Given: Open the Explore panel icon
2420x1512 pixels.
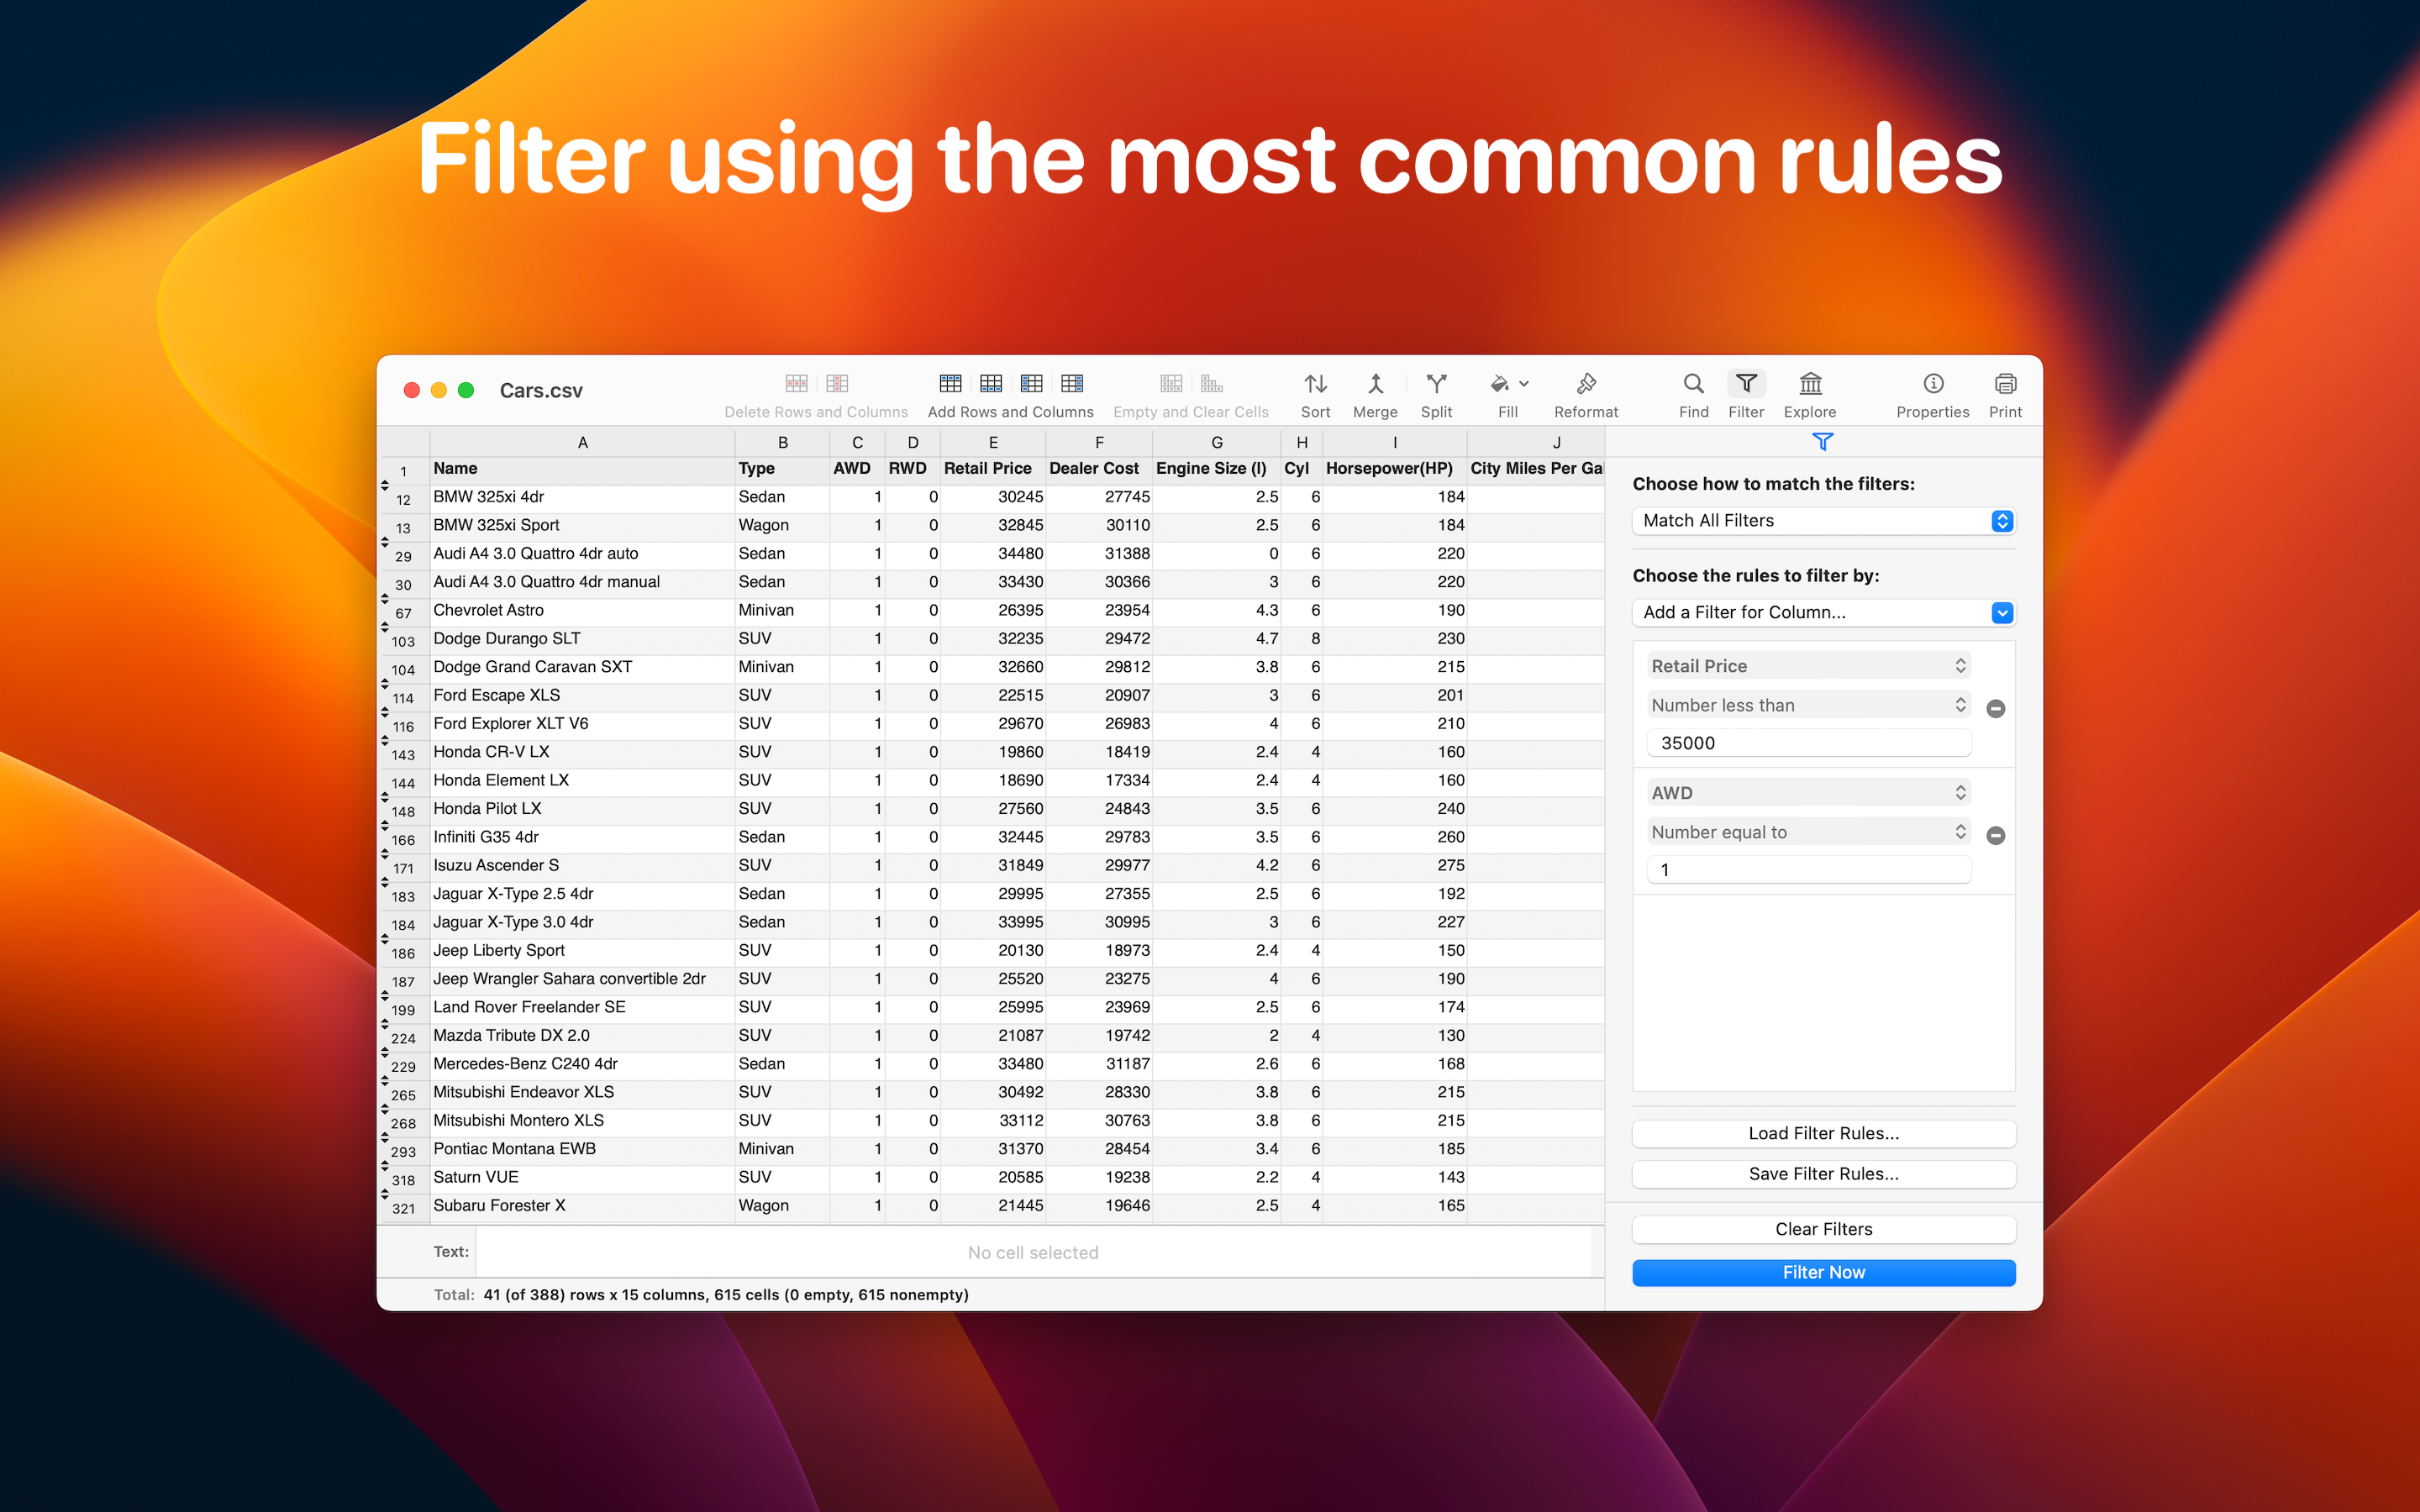Looking at the screenshot, I should click(x=1810, y=385).
